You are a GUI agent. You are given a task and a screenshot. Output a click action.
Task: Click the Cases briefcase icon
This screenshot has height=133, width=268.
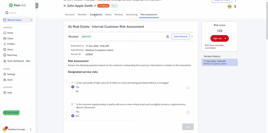click(5, 38)
